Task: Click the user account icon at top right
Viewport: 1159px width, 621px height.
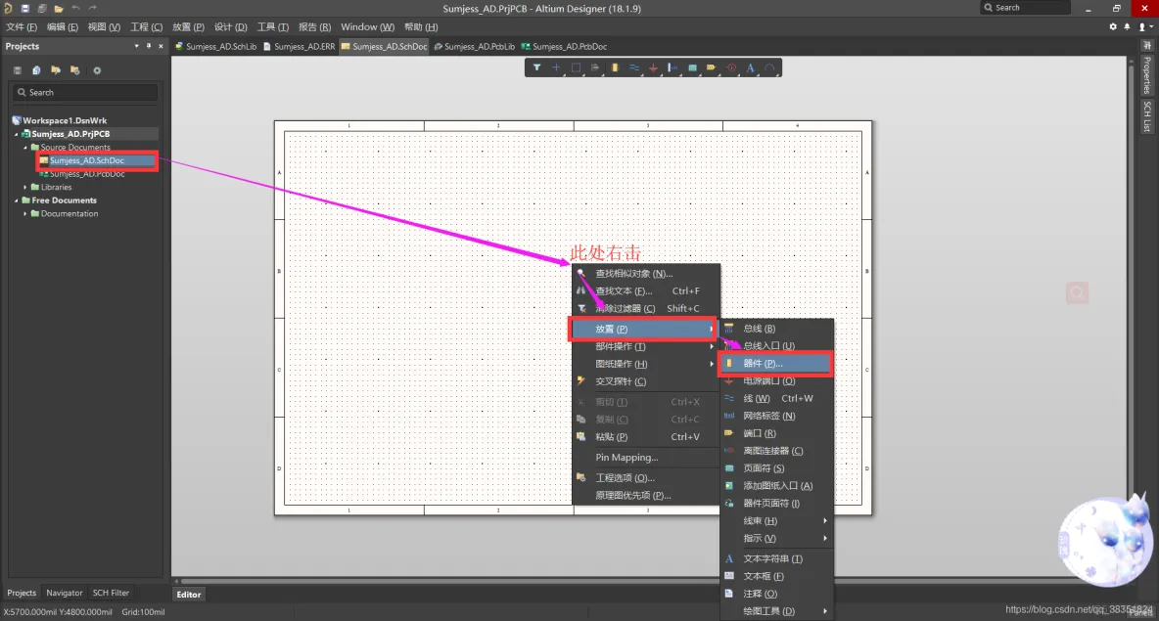Action: (x=1142, y=26)
